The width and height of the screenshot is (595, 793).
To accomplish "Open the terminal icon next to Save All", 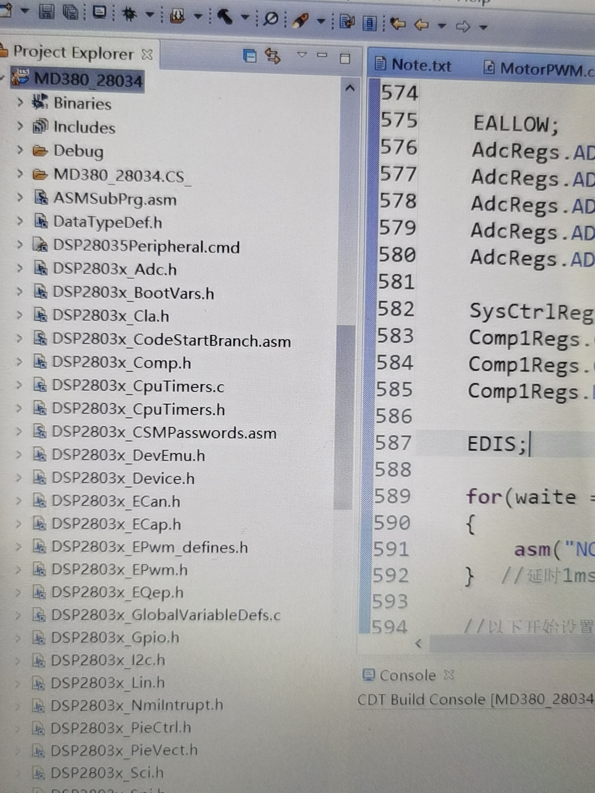I will point(99,12).
